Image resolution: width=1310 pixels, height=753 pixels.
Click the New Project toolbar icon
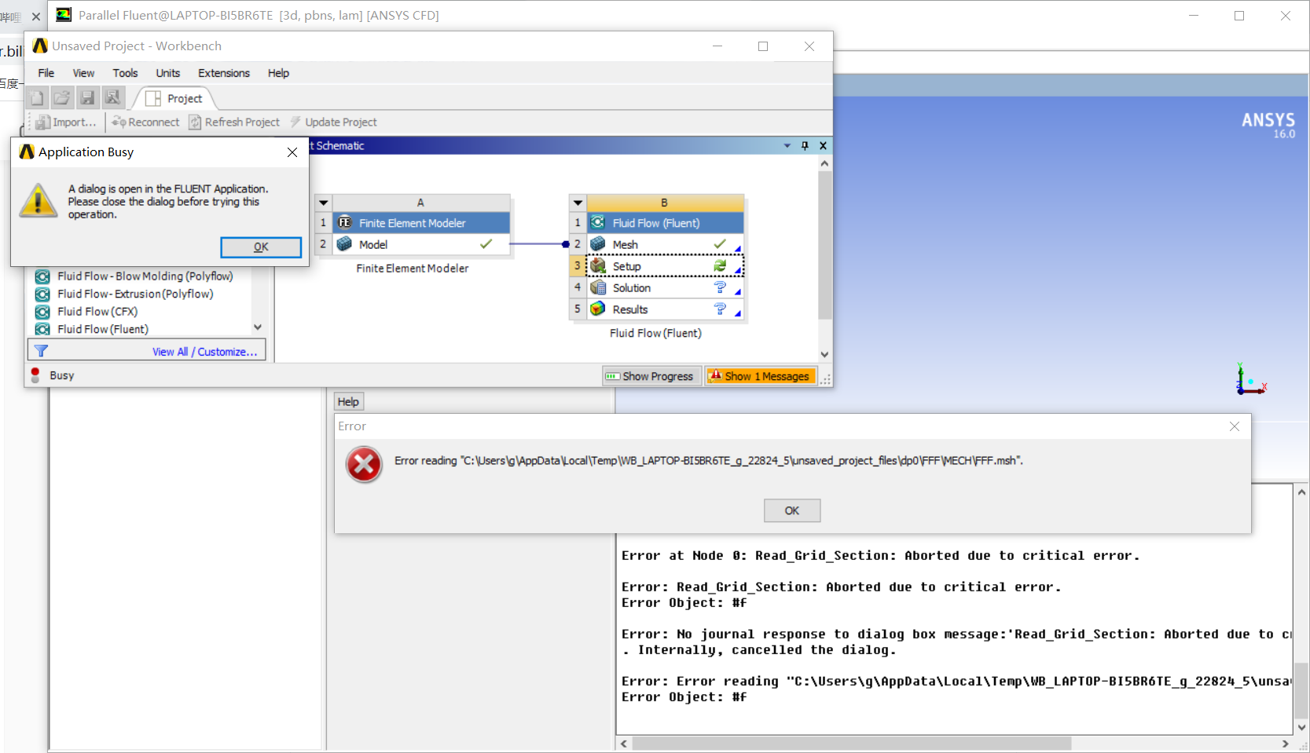[x=36, y=97]
